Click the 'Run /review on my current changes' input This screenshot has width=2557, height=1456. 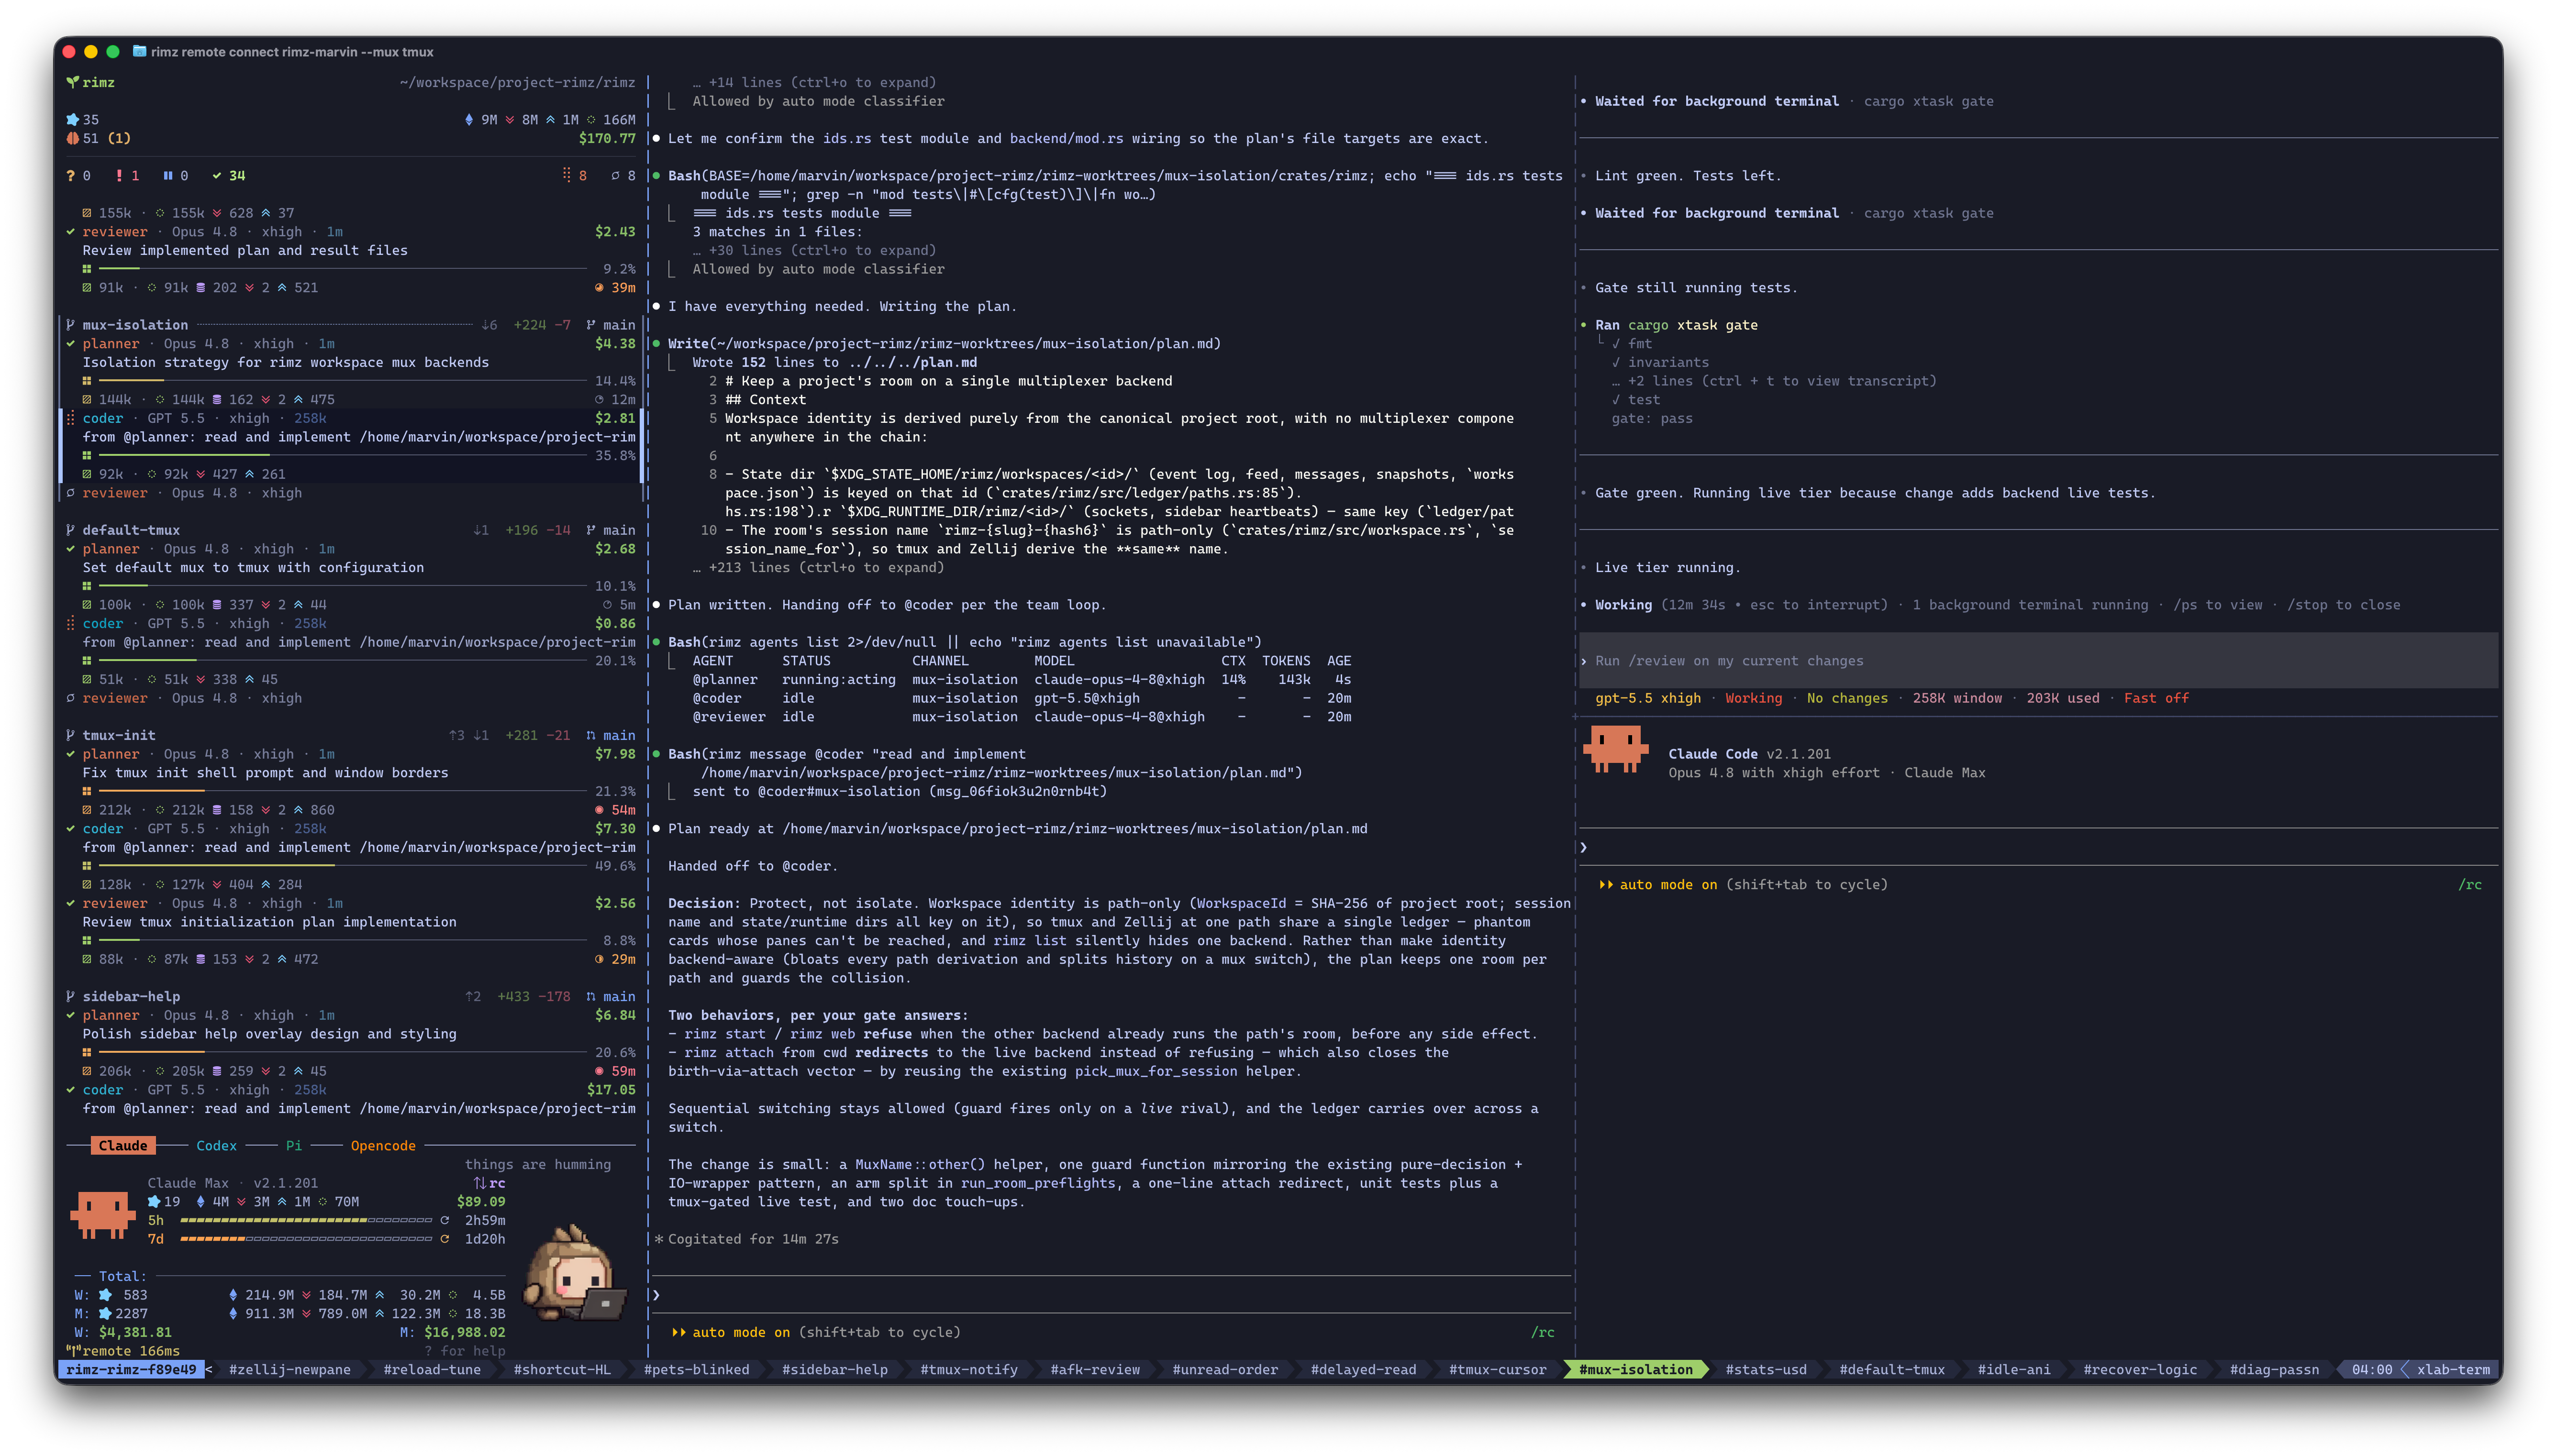[x=2037, y=660]
